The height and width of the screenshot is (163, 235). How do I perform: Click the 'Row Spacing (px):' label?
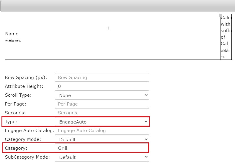point(26,78)
